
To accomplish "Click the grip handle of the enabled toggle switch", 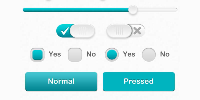I will click(82, 31).
